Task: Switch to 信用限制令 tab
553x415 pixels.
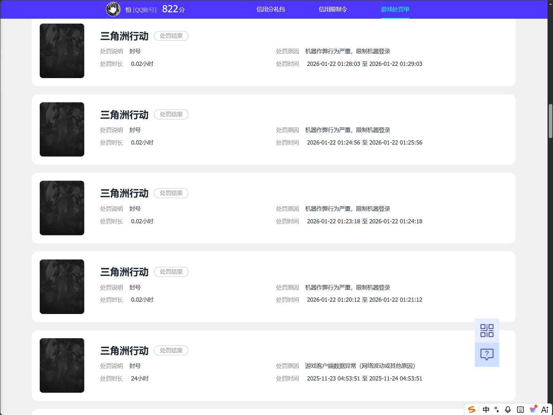Action: pyautogui.click(x=333, y=9)
